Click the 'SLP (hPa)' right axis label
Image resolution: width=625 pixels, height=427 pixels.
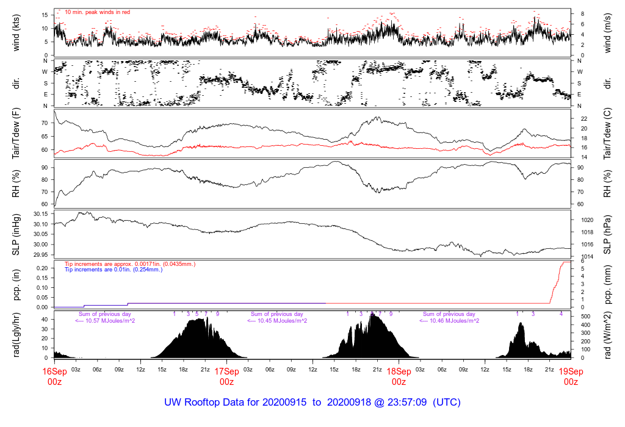tap(609, 233)
